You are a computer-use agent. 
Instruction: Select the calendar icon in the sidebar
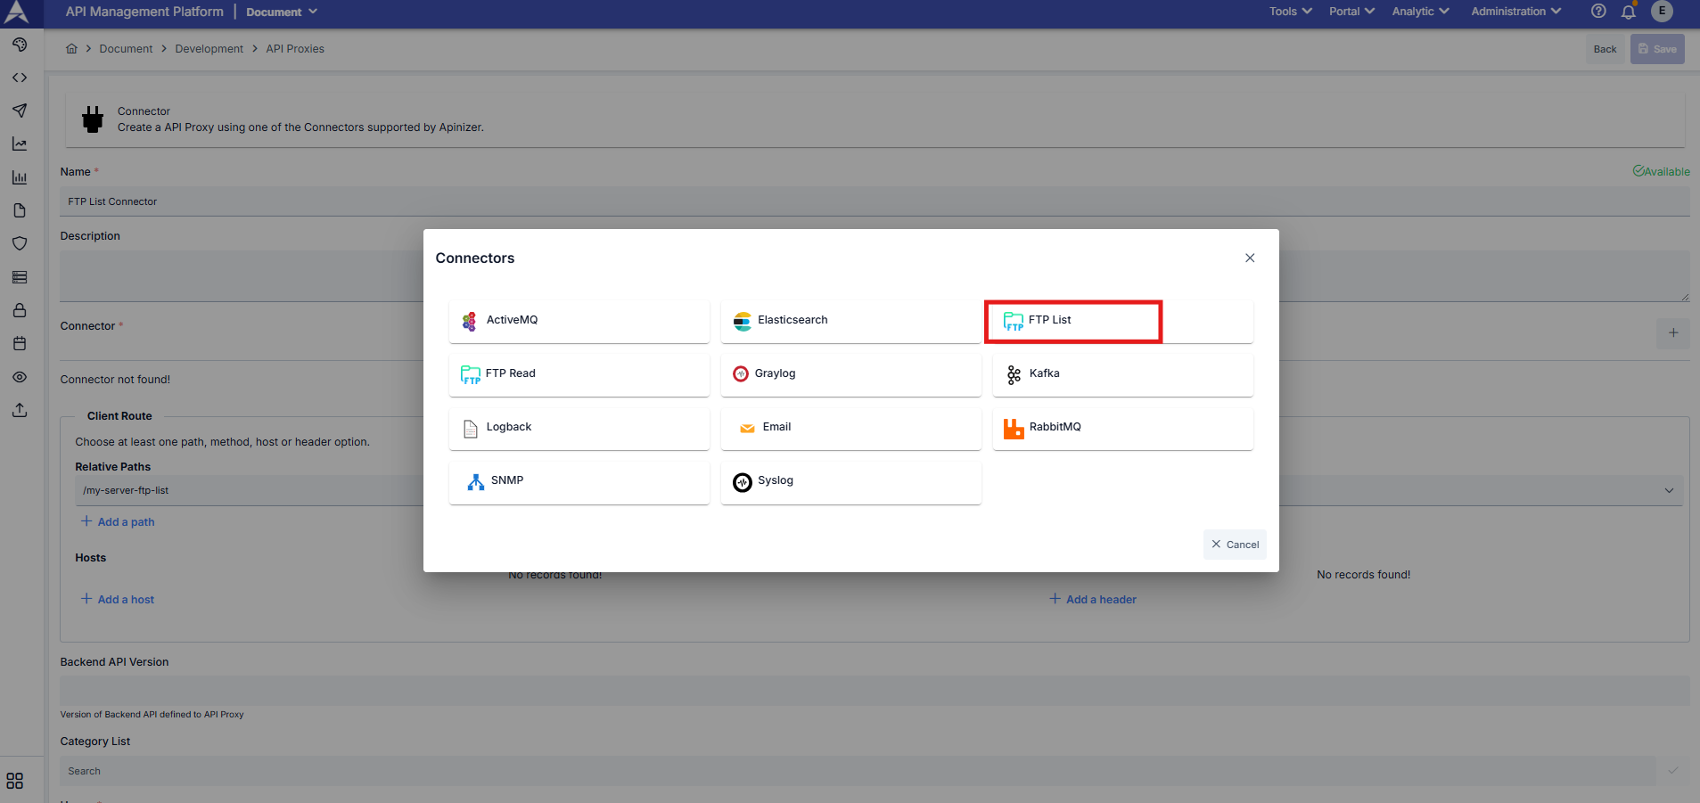pyautogui.click(x=20, y=343)
